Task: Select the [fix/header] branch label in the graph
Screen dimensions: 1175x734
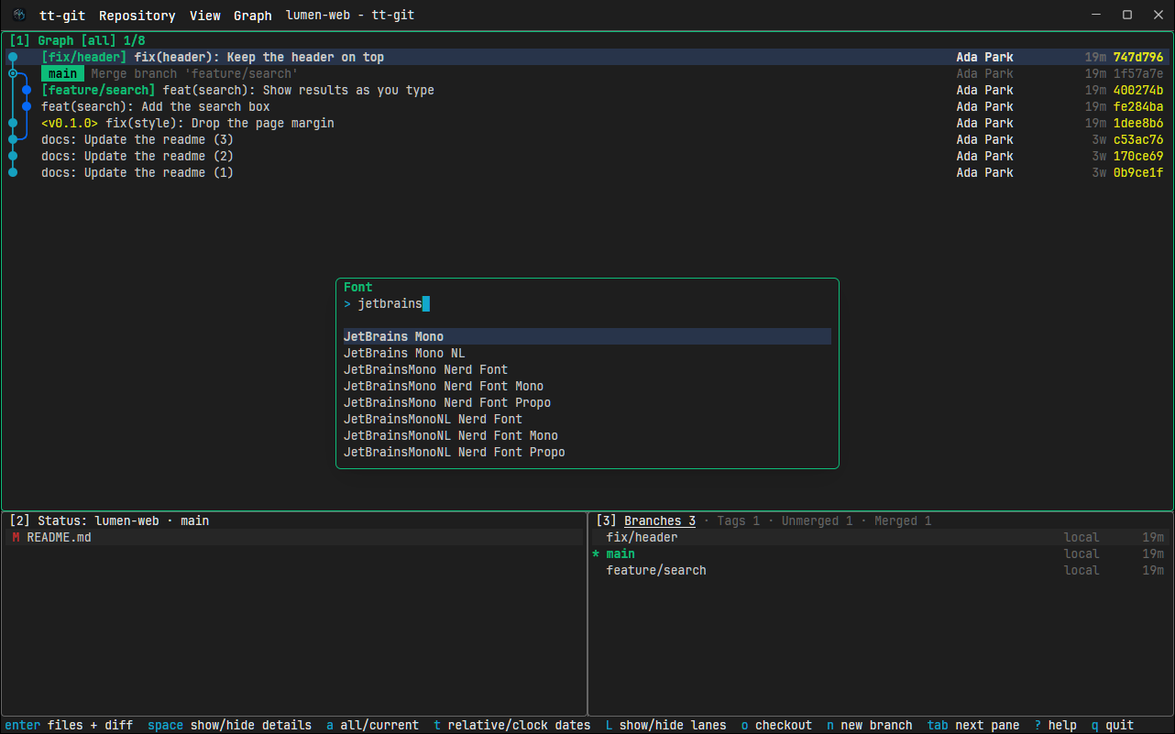Action: click(84, 58)
